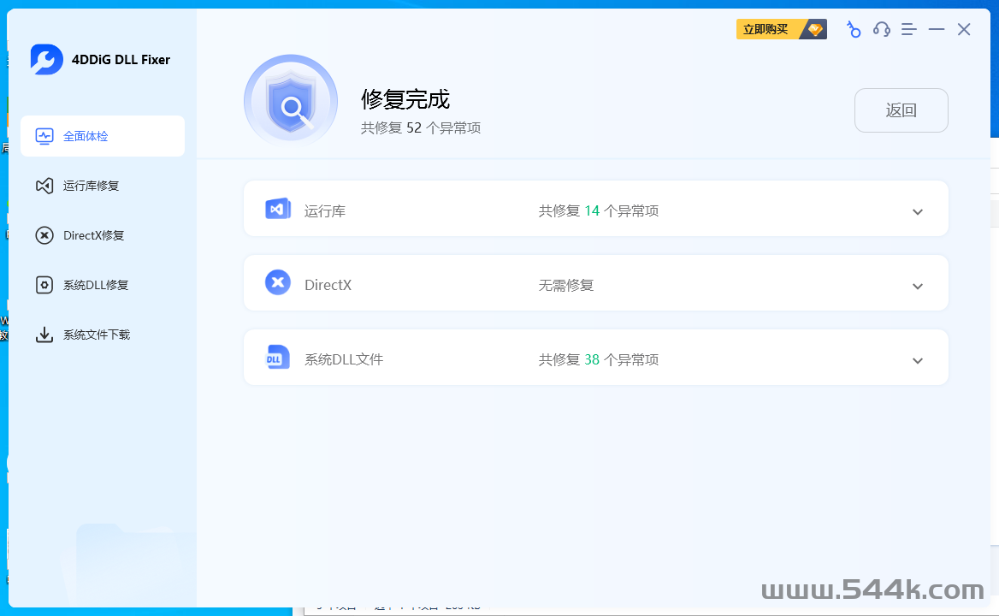Open the customer support headset icon
Screen dimensions: 999x616
click(x=881, y=30)
